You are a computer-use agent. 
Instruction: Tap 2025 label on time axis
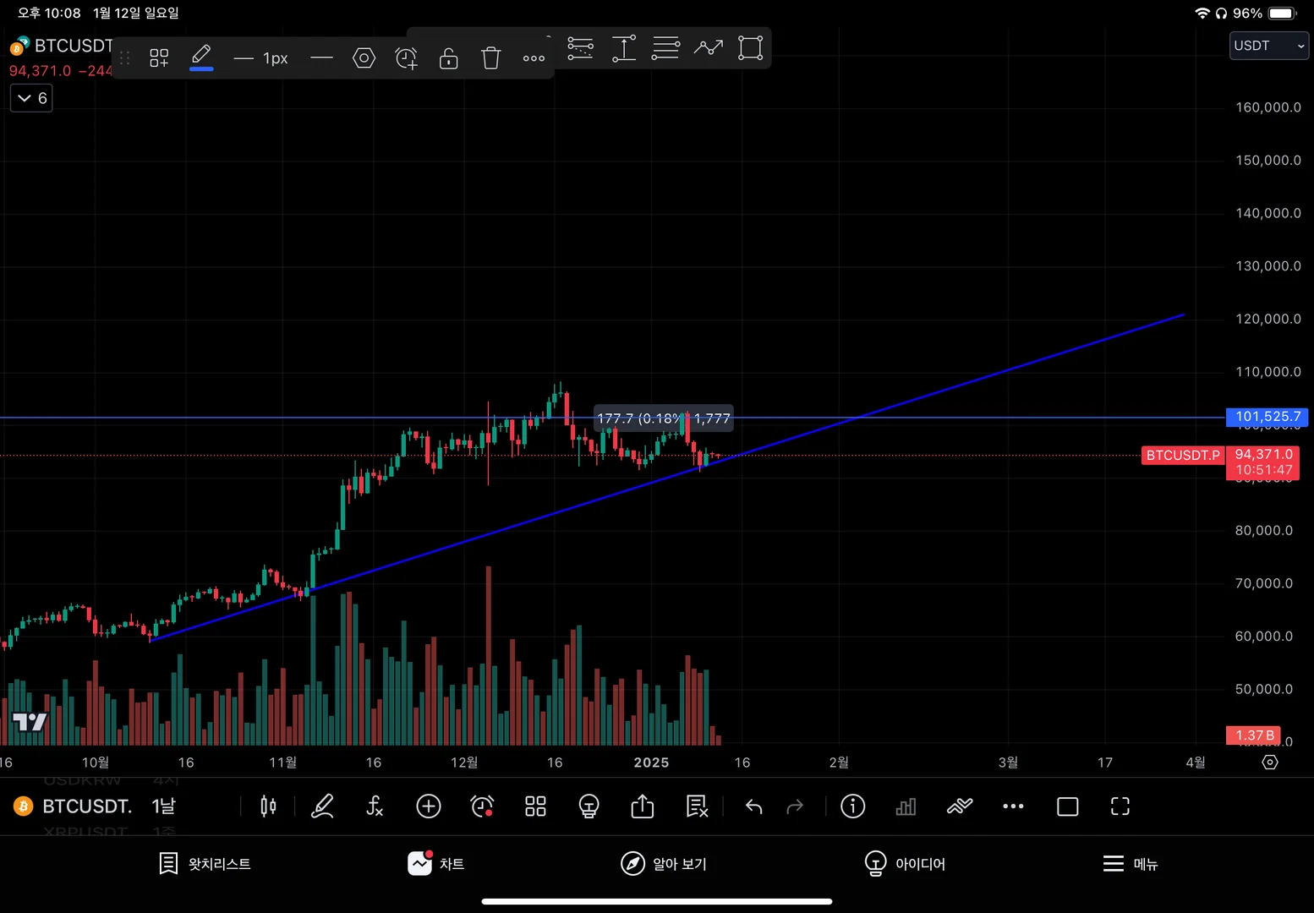651,763
